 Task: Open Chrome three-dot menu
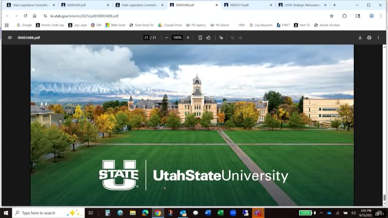coord(381,16)
